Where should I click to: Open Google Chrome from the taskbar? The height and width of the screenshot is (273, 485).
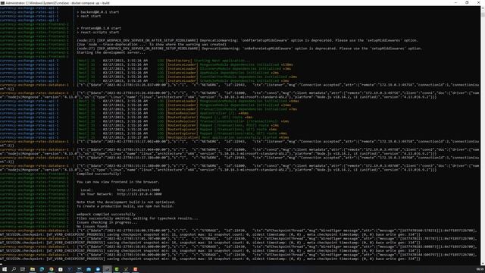tap(51, 269)
